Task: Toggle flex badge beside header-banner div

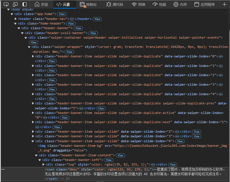Action: coord(78,28)
